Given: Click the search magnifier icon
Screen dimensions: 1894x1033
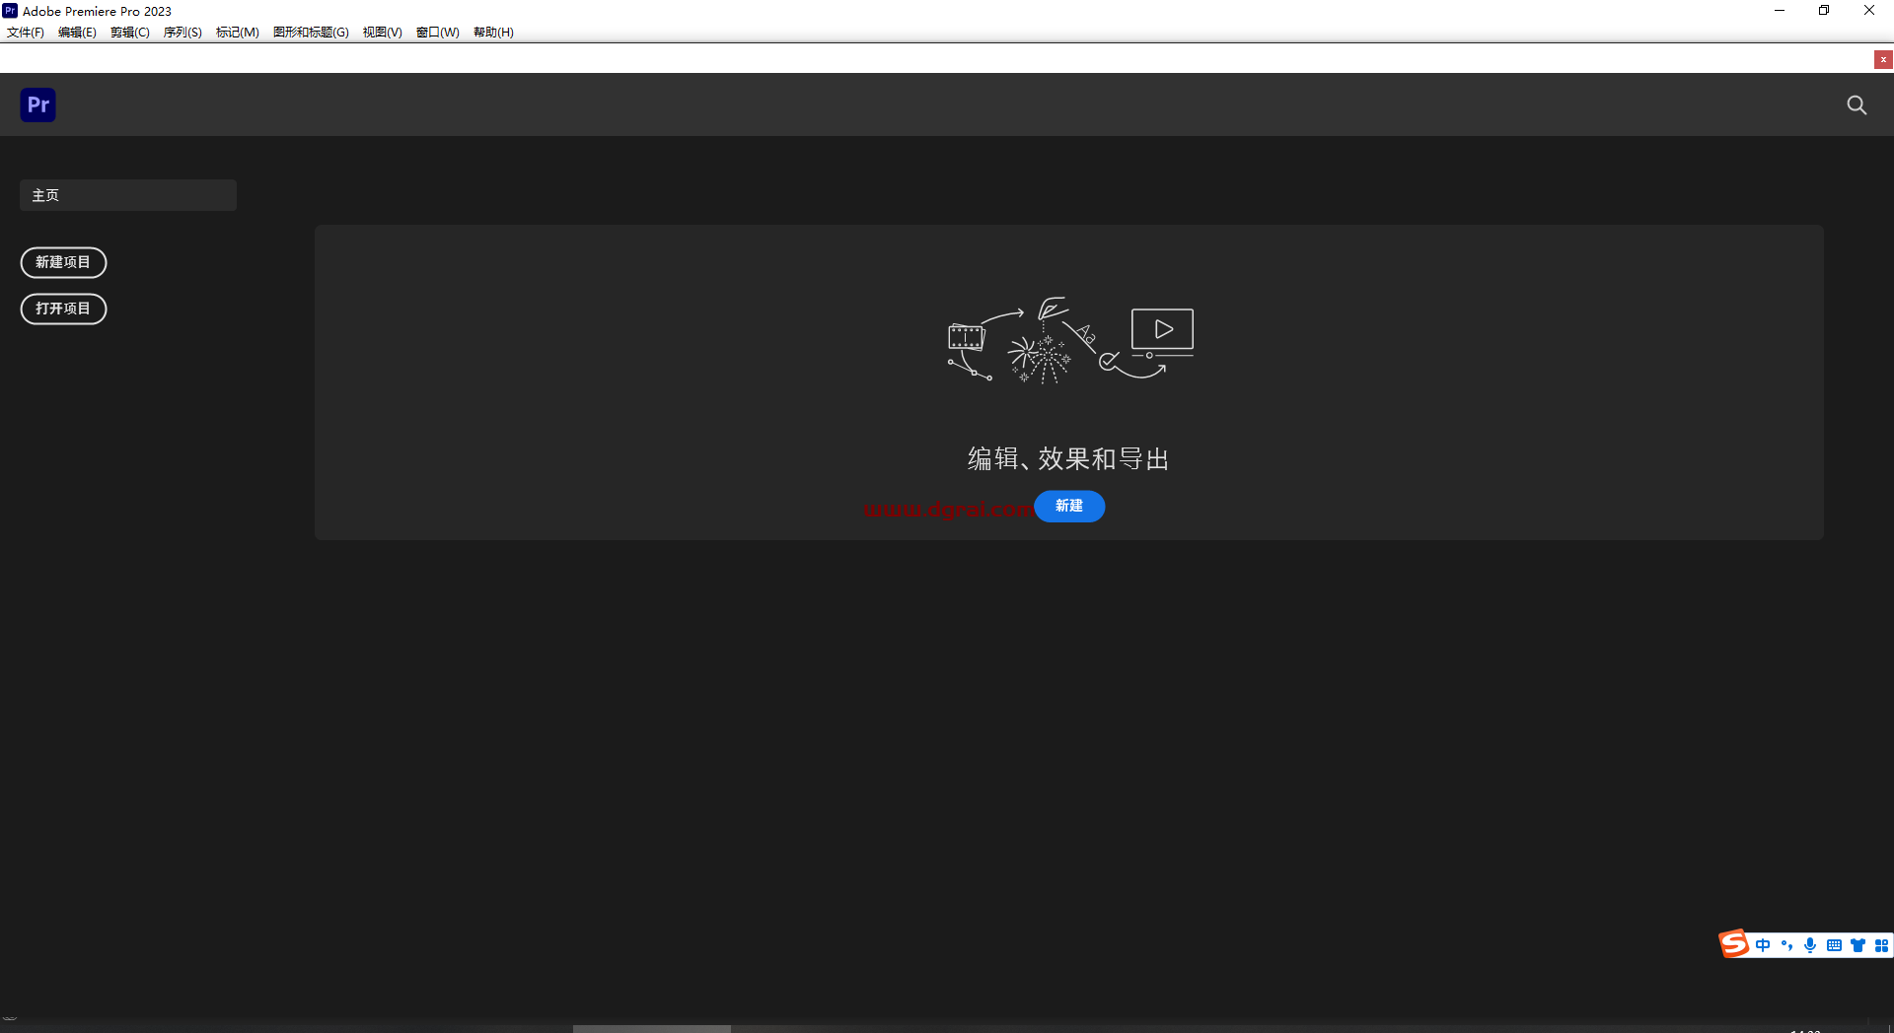Looking at the screenshot, I should [1857, 104].
